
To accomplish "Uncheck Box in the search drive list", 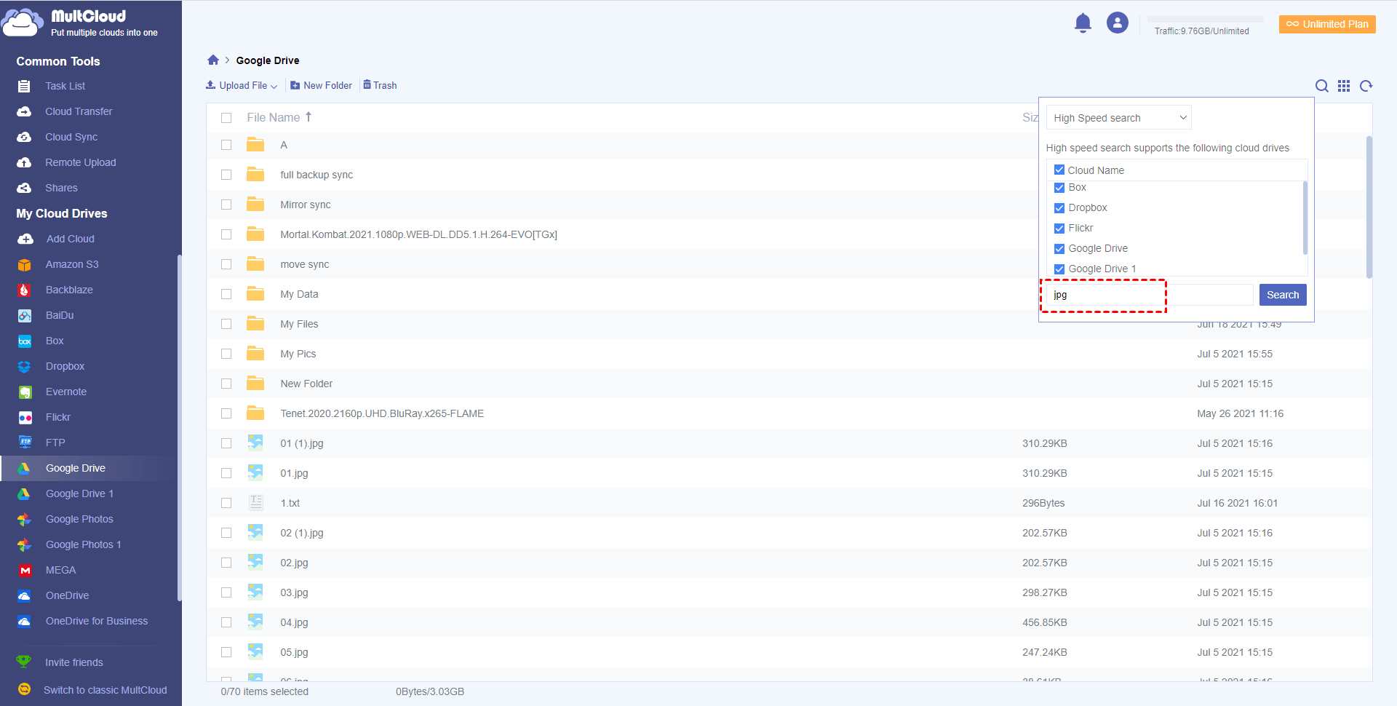I will [x=1059, y=187].
